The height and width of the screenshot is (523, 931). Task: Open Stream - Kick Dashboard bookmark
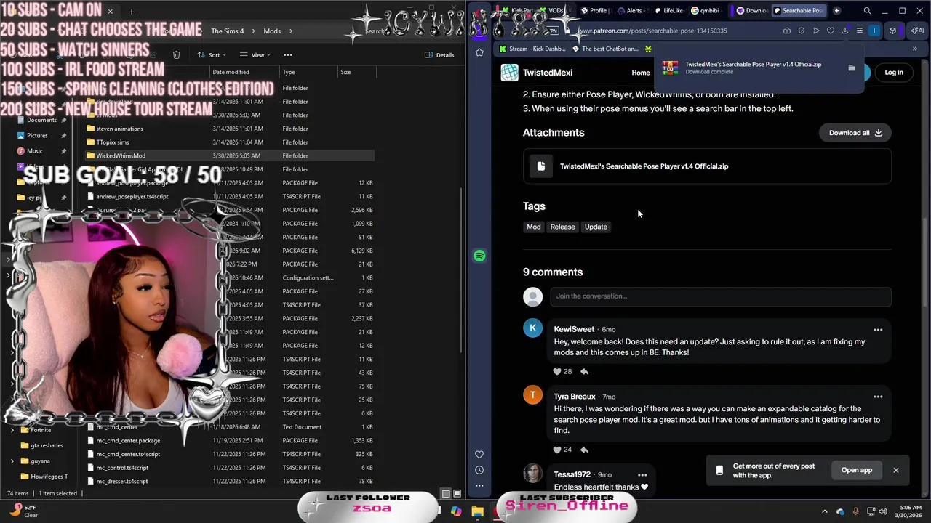pyautogui.click(x=531, y=49)
